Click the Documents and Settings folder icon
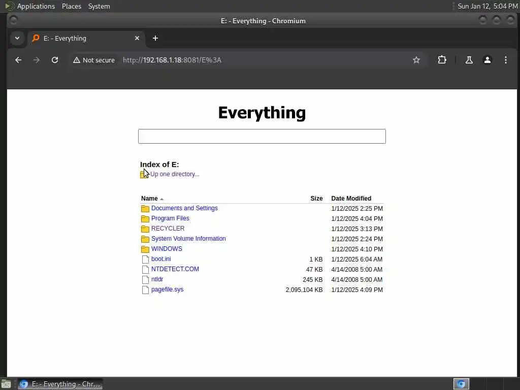Viewport: 520px width, 390px height. click(145, 209)
